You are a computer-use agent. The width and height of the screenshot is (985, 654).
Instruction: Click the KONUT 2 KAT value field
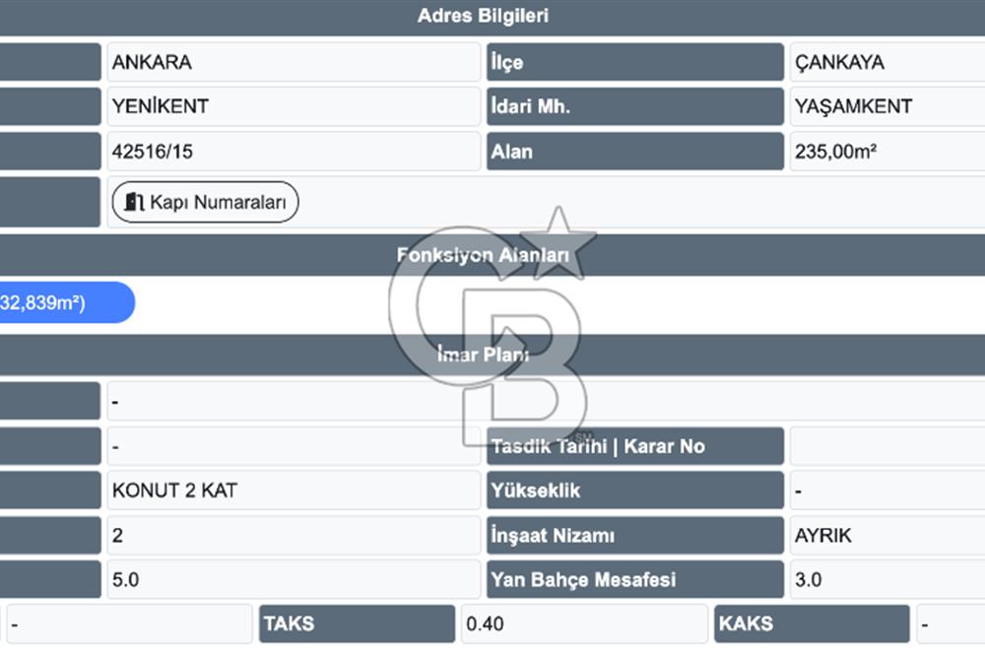(294, 490)
